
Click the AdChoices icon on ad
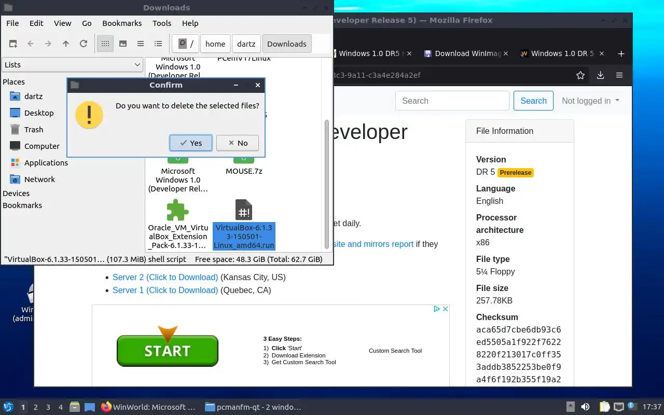[x=437, y=309]
